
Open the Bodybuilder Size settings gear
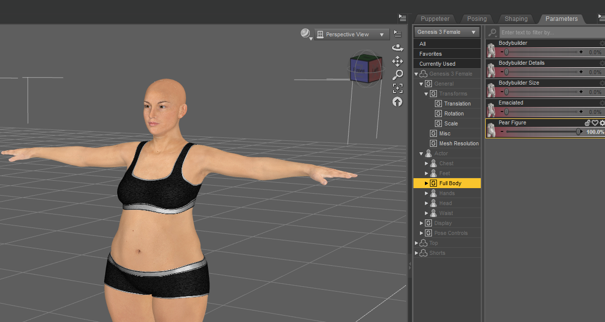(x=602, y=83)
